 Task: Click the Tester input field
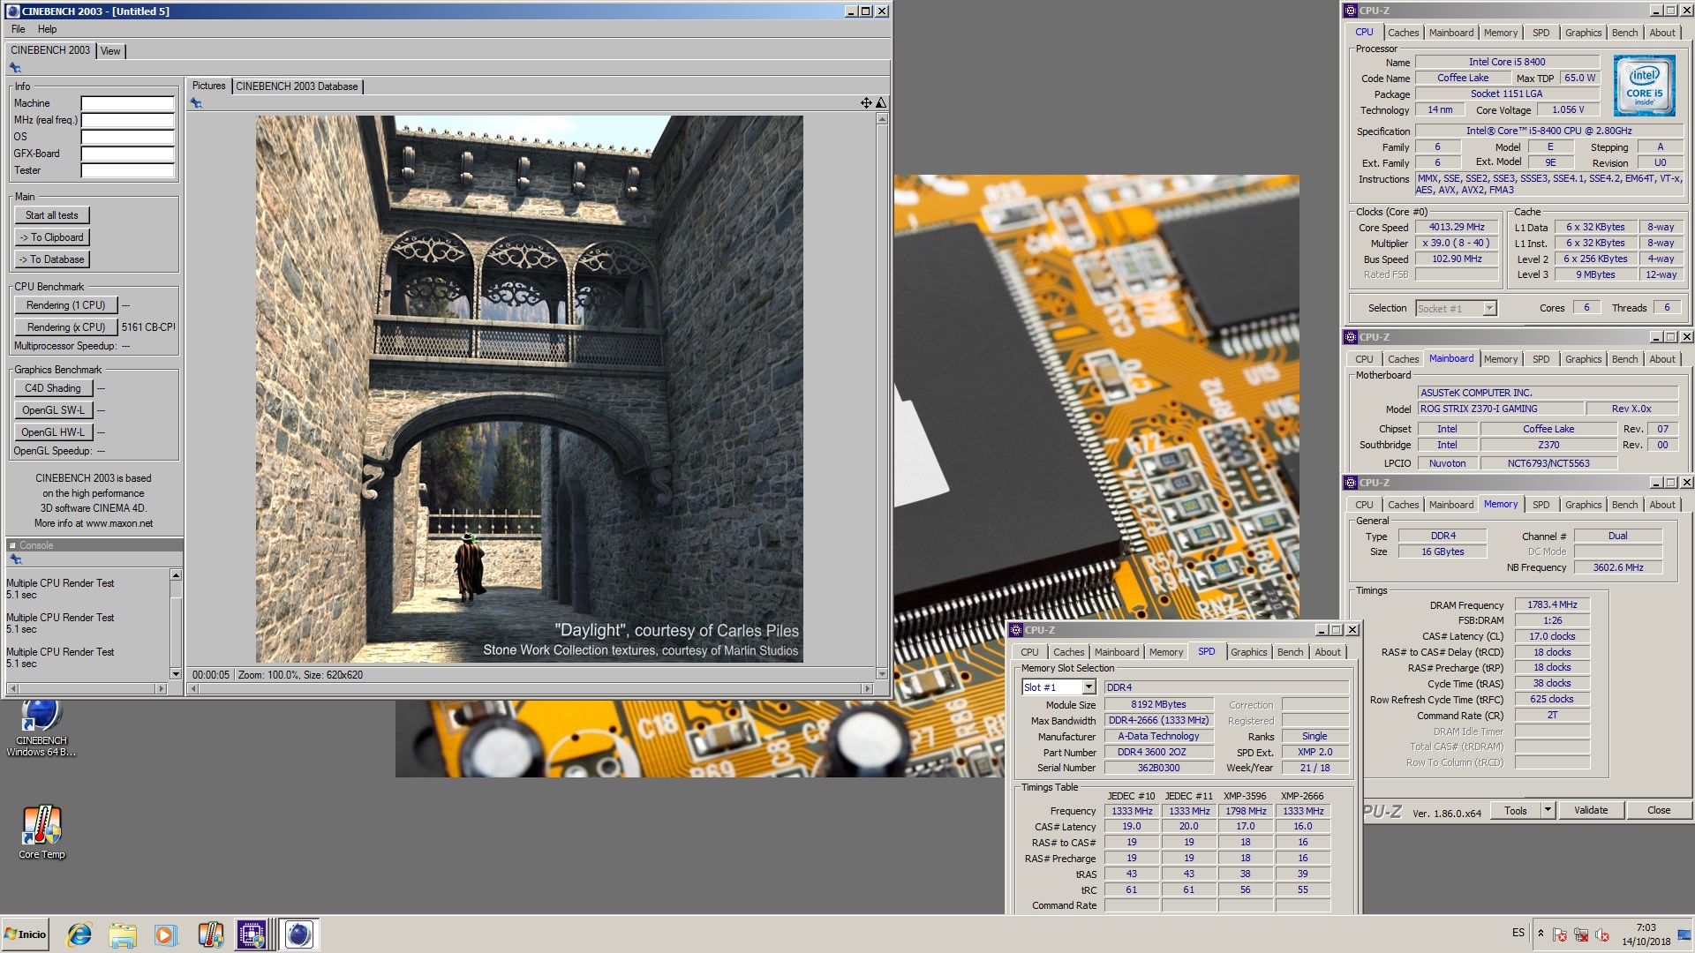tap(127, 170)
